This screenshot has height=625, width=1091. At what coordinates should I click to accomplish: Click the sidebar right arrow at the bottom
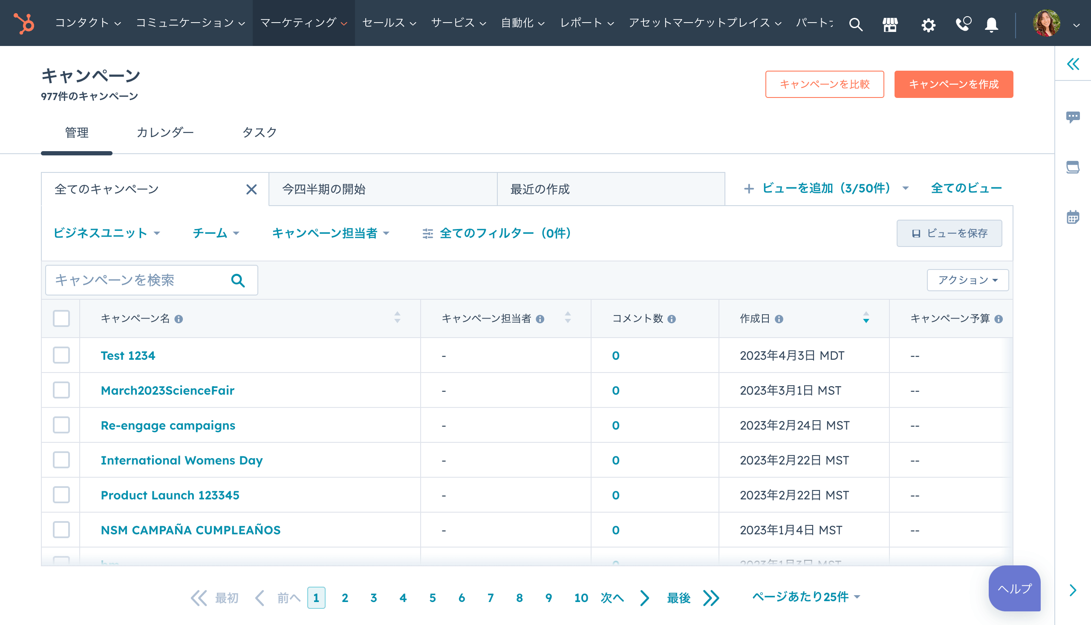pyautogui.click(x=1073, y=590)
